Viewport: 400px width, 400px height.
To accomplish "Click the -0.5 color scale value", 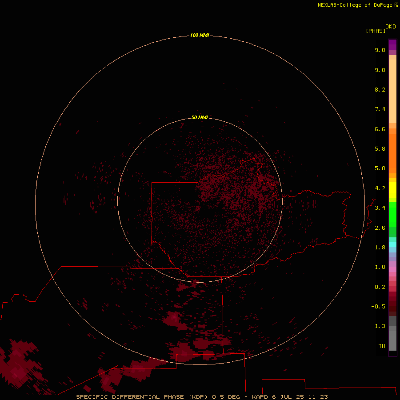I will (378, 307).
